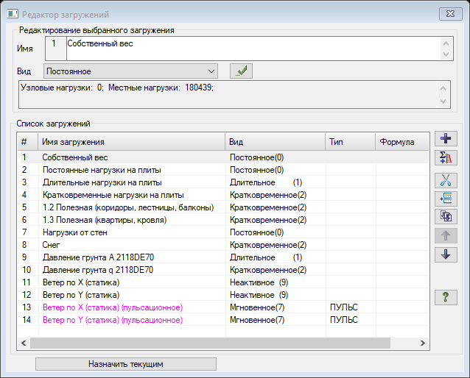
Task: Move load case up with arrow icon
Action: [446, 236]
